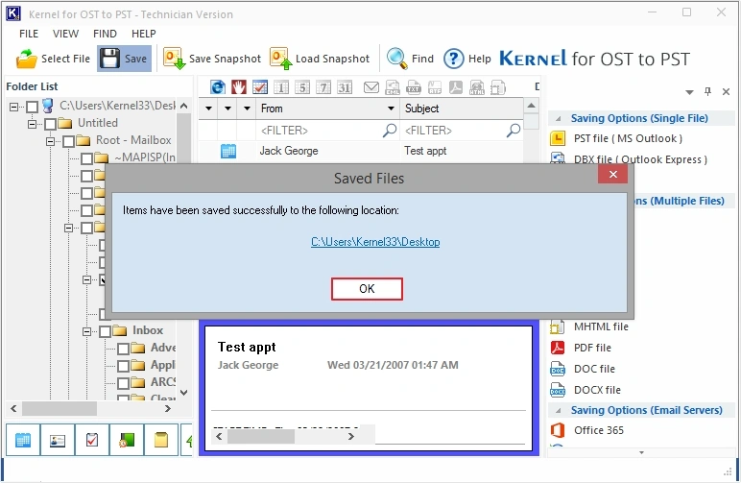
Task: Collapse Saving Options (Single File) section
Action: [558, 119]
